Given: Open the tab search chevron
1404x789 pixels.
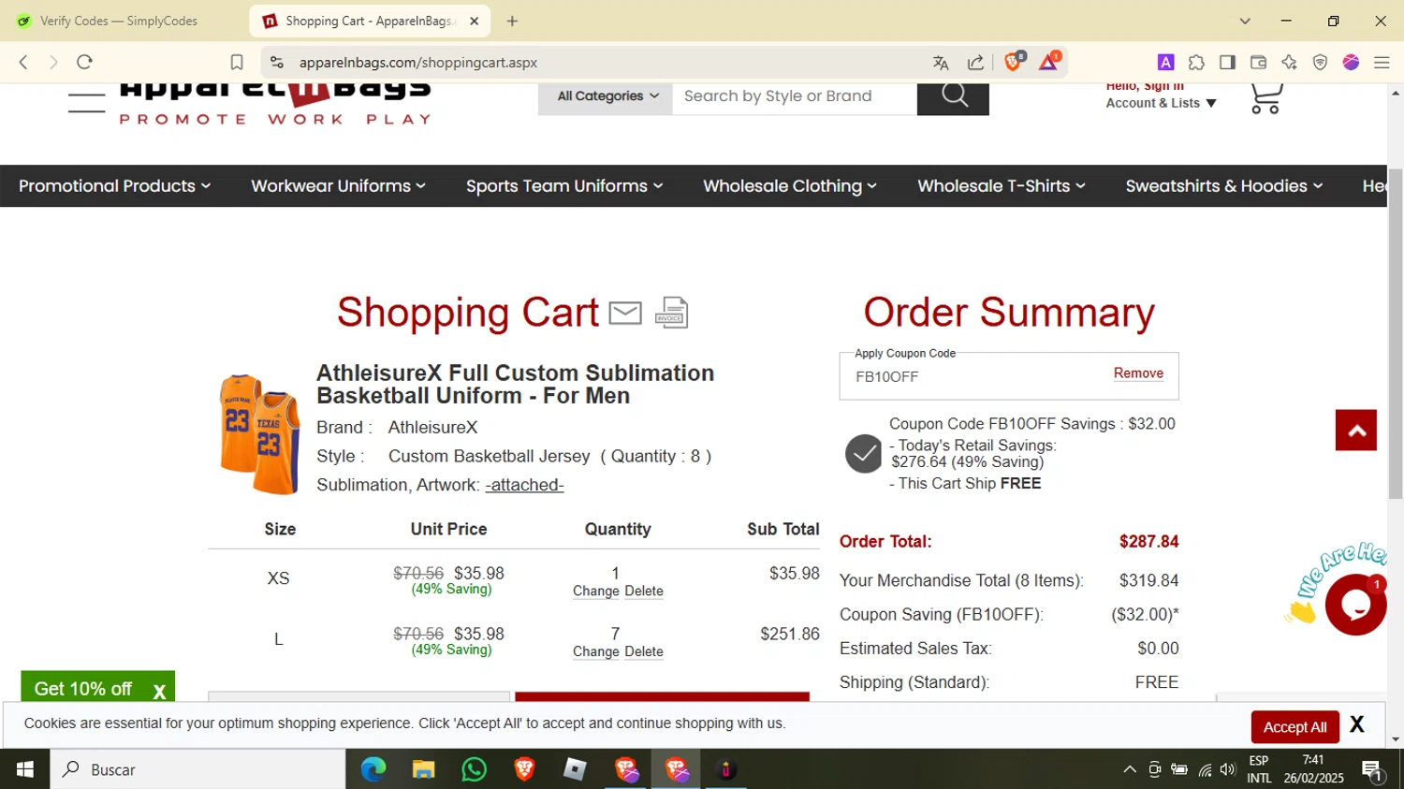Looking at the screenshot, I should [1245, 21].
